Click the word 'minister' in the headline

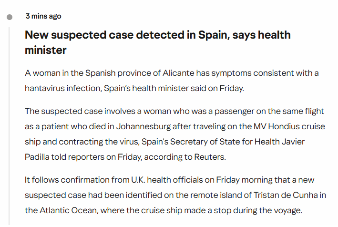click(45, 50)
